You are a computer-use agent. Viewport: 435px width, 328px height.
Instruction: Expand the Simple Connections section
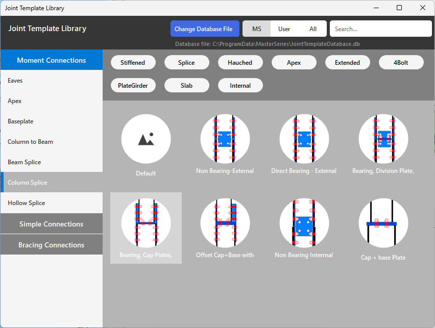click(x=51, y=224)
